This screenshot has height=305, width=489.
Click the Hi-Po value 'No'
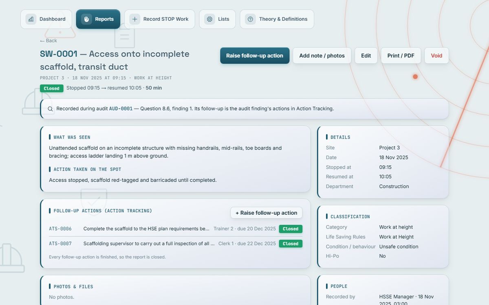point(383,256)
